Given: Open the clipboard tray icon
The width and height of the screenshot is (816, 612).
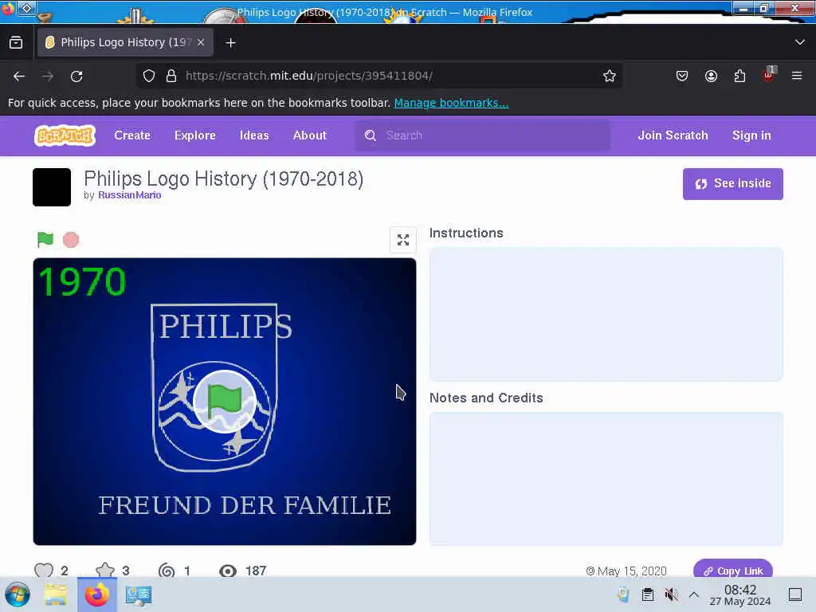Looking at the screenshot, I should tap(647, 594).
